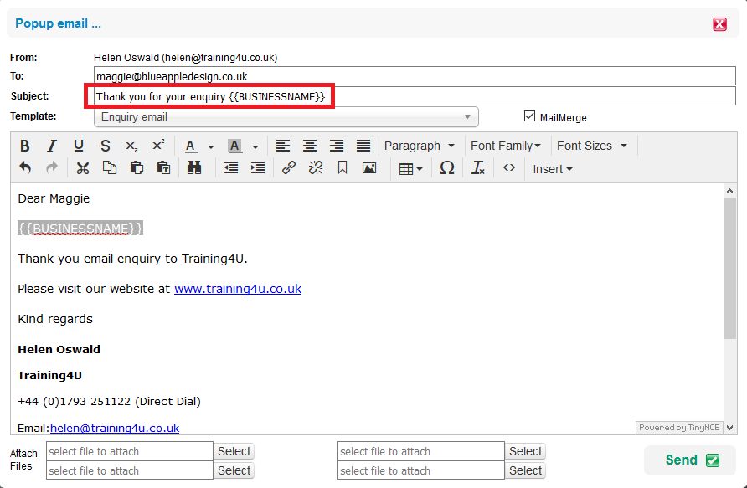Align text left
The image size is (747, 488).
[x=283, y=146]
